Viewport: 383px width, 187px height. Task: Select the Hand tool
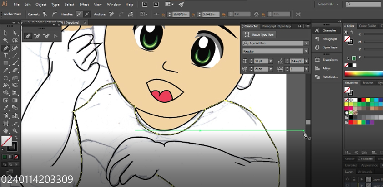5,131
